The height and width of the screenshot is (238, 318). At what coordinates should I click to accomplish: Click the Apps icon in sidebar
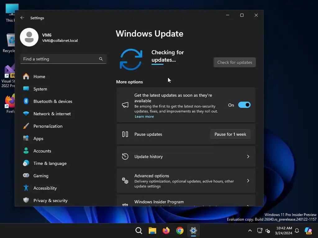point(26,139)
